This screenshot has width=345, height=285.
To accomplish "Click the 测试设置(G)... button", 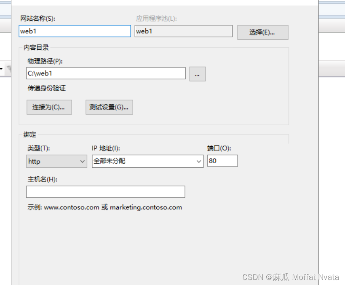I will point(109,107).
